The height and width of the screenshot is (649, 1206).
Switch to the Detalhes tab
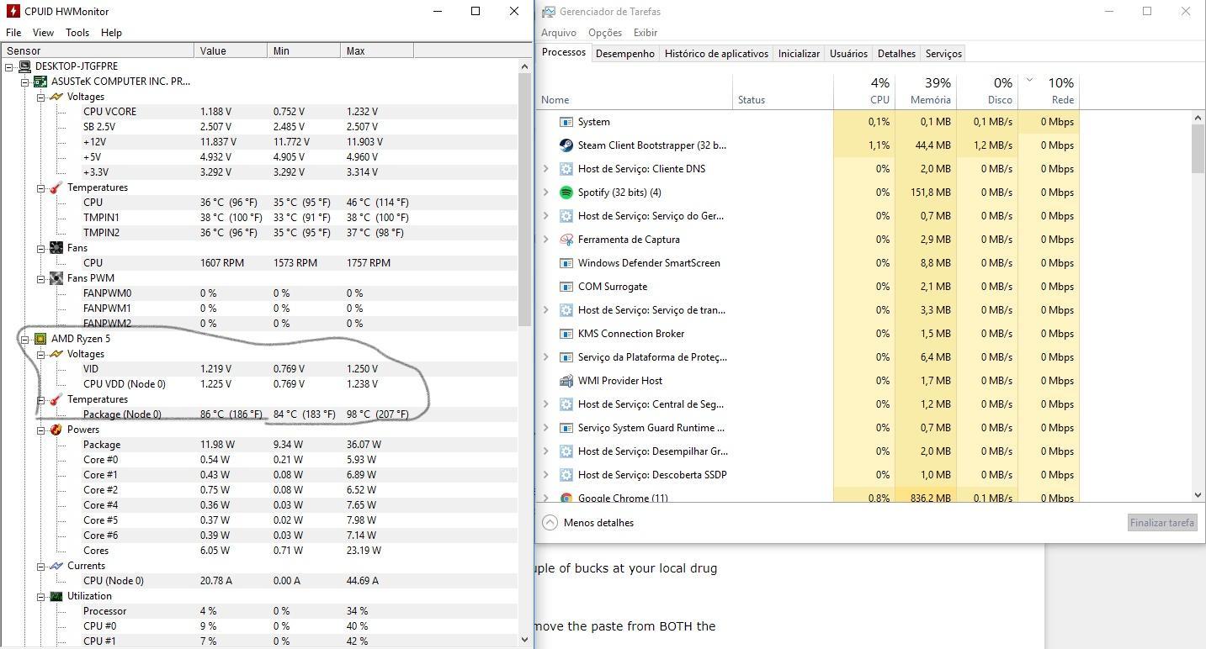[896, 54]
